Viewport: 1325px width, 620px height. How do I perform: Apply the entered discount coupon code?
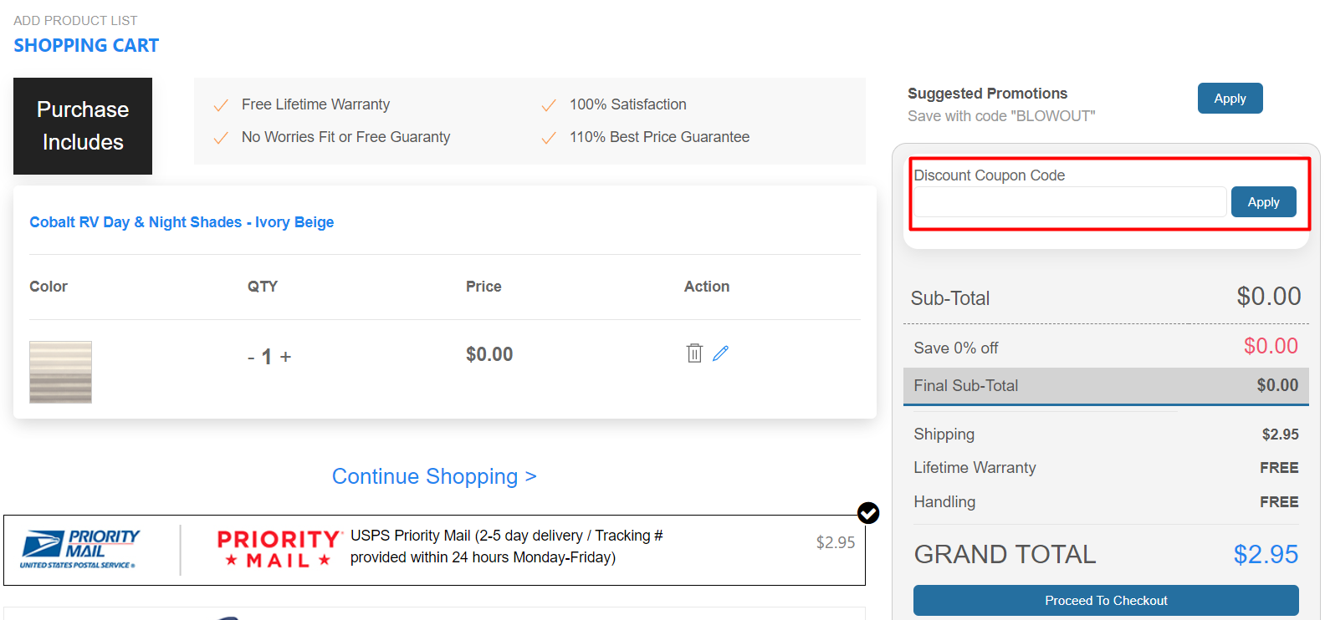click(x=1263, y=202)
